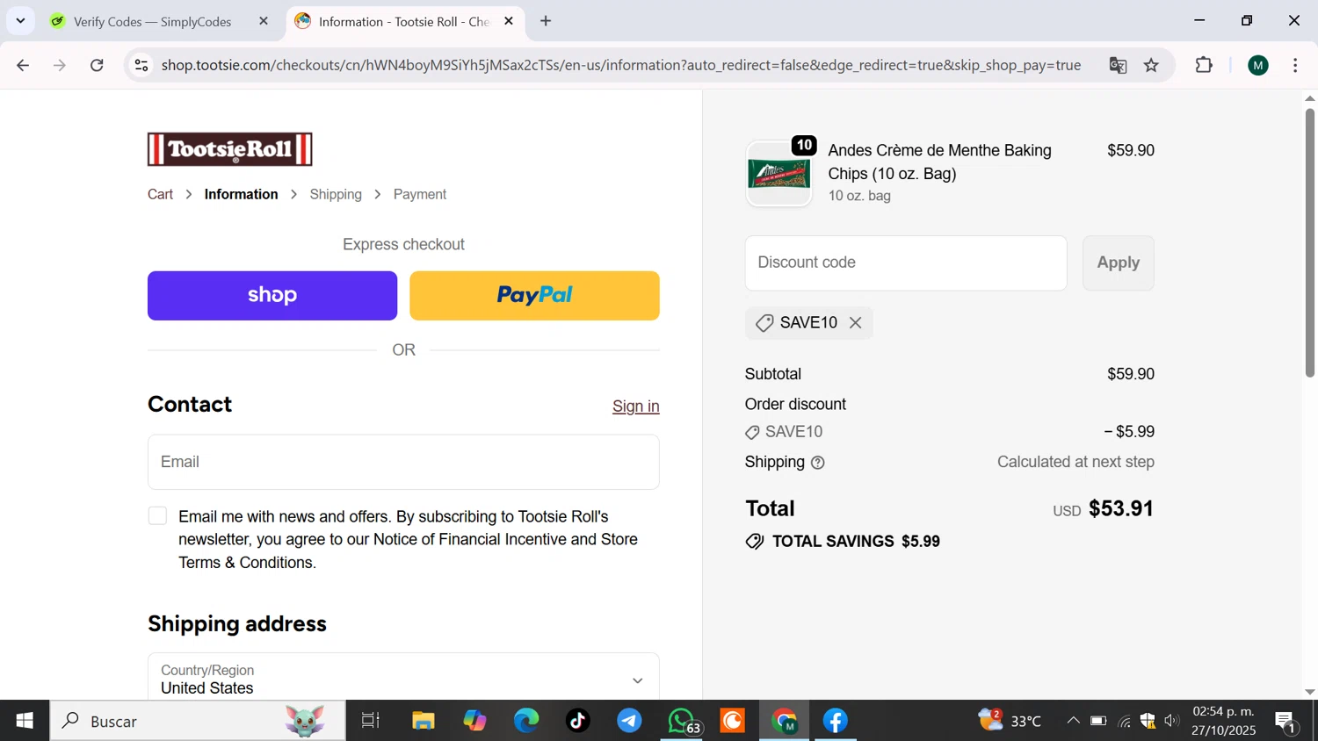Open TikTok from taskbar

pyautogui.click(x=577, y=721)
